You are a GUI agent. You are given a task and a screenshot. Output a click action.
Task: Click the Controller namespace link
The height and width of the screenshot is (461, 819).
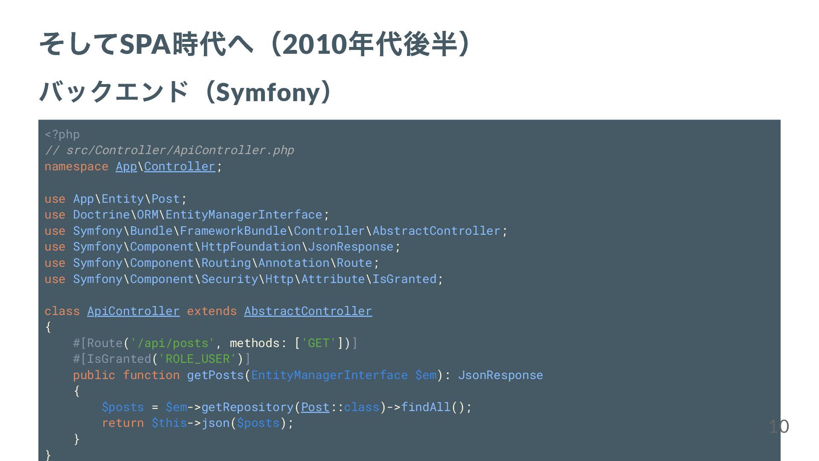point(180,166)
